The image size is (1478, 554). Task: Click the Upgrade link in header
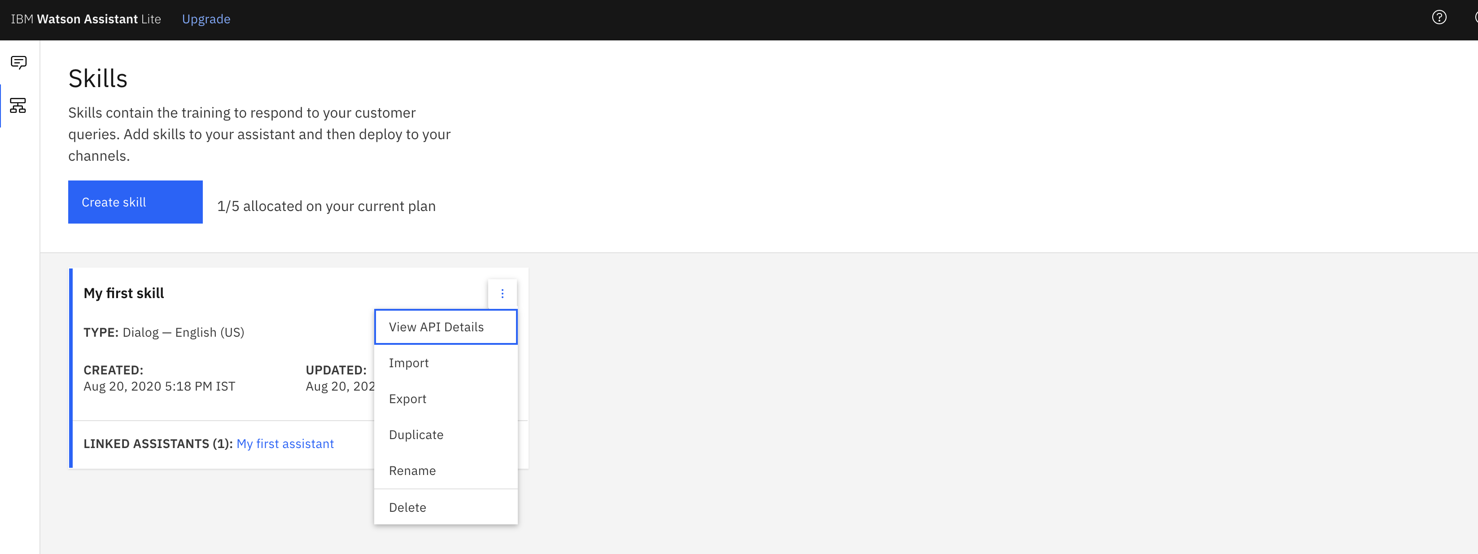tap(206, 19)
